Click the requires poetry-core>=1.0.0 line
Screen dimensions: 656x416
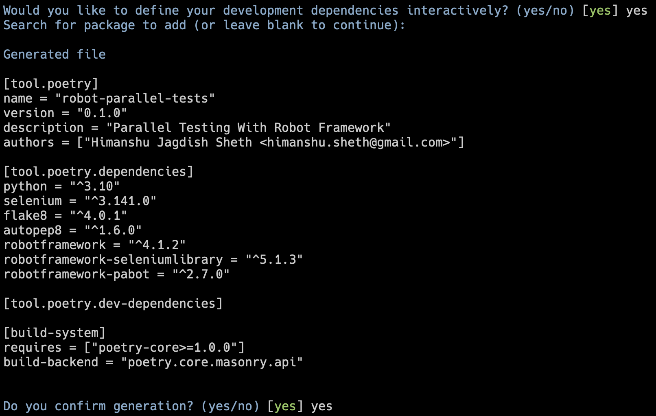pos(124,348)
